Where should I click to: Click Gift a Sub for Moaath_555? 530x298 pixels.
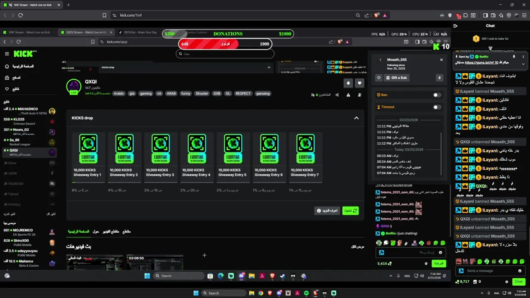point(397,77)
